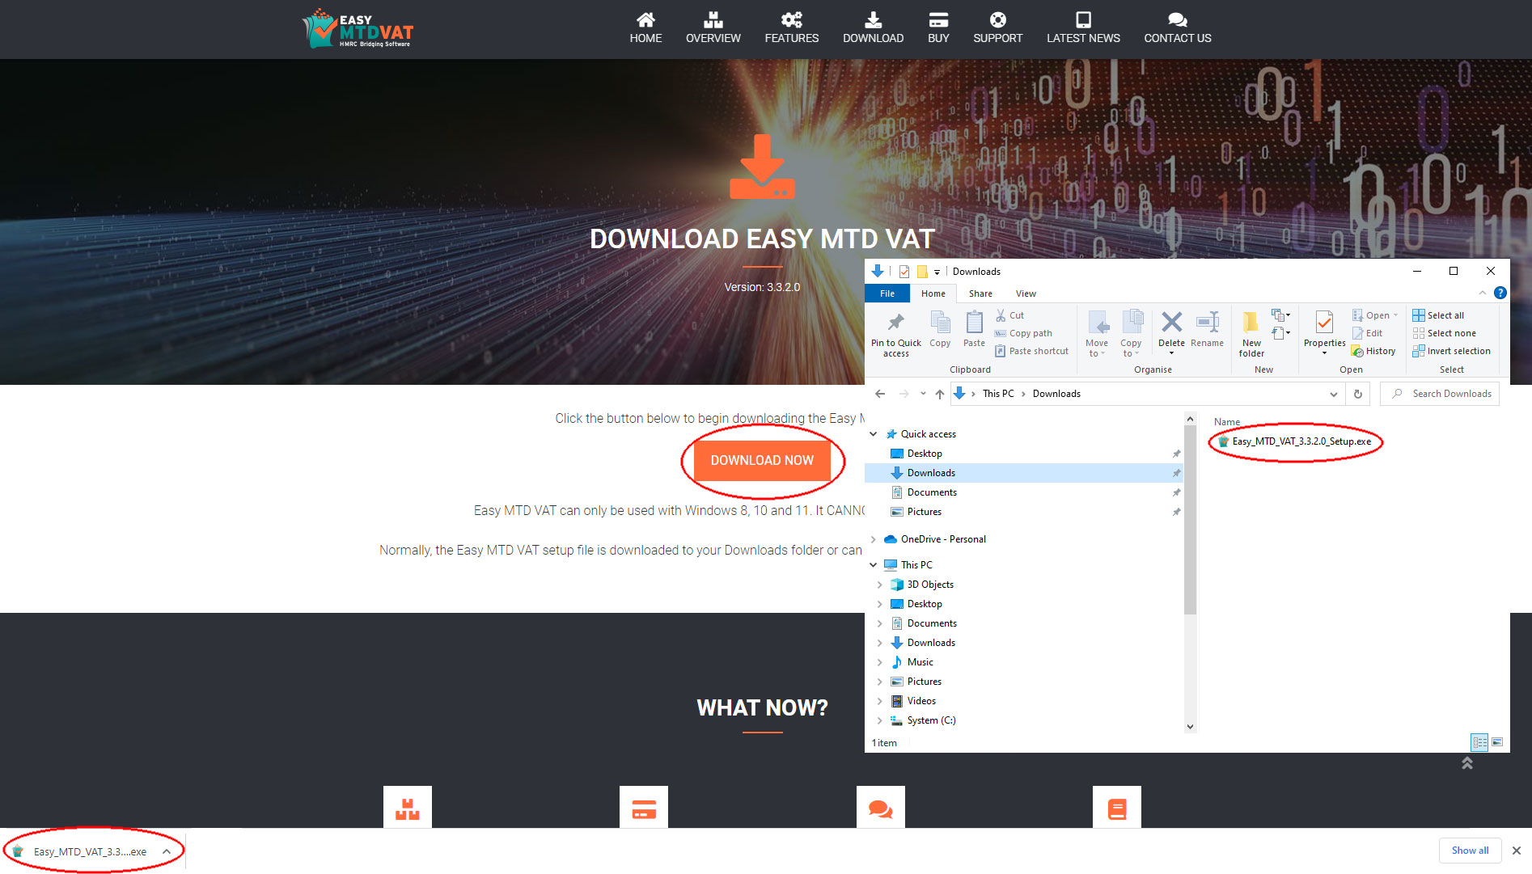Click the orange credit card icon tile
This screenshot has height=874, width=1532.
[x=644, y=807]
